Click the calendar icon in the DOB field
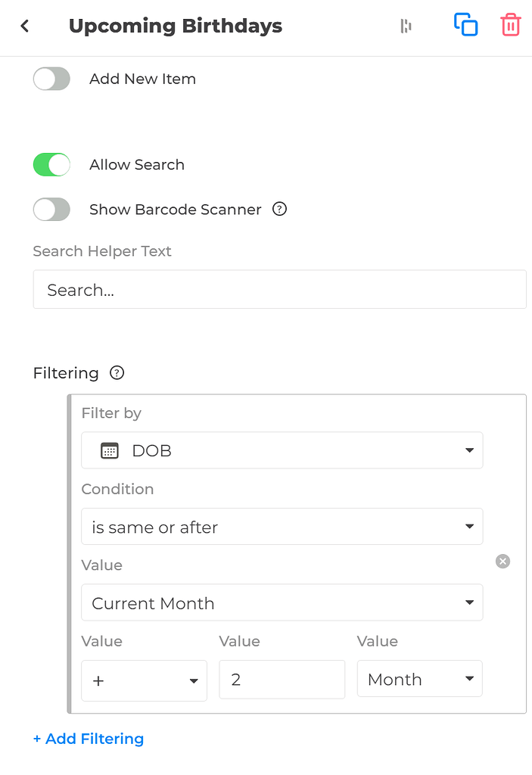Image resolution: width=532 pixels, height=775 pixels. pos(109,450)
